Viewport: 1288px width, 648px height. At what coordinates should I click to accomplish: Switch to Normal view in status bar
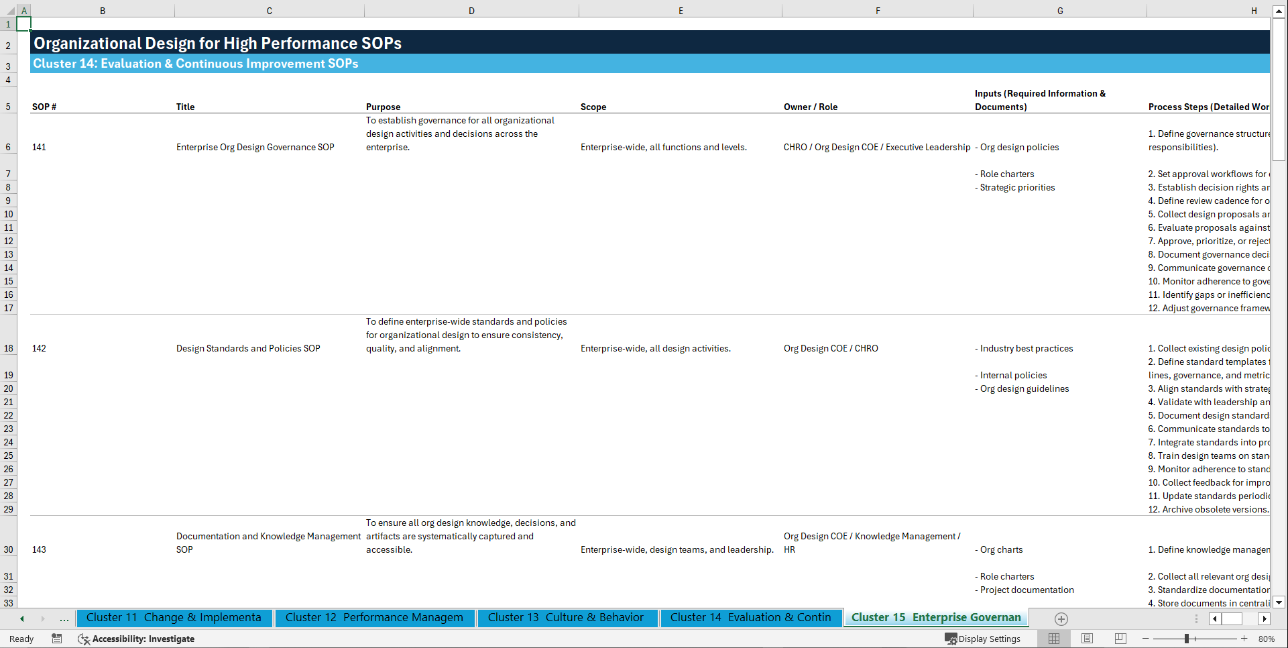click(x=1053, y=639)
